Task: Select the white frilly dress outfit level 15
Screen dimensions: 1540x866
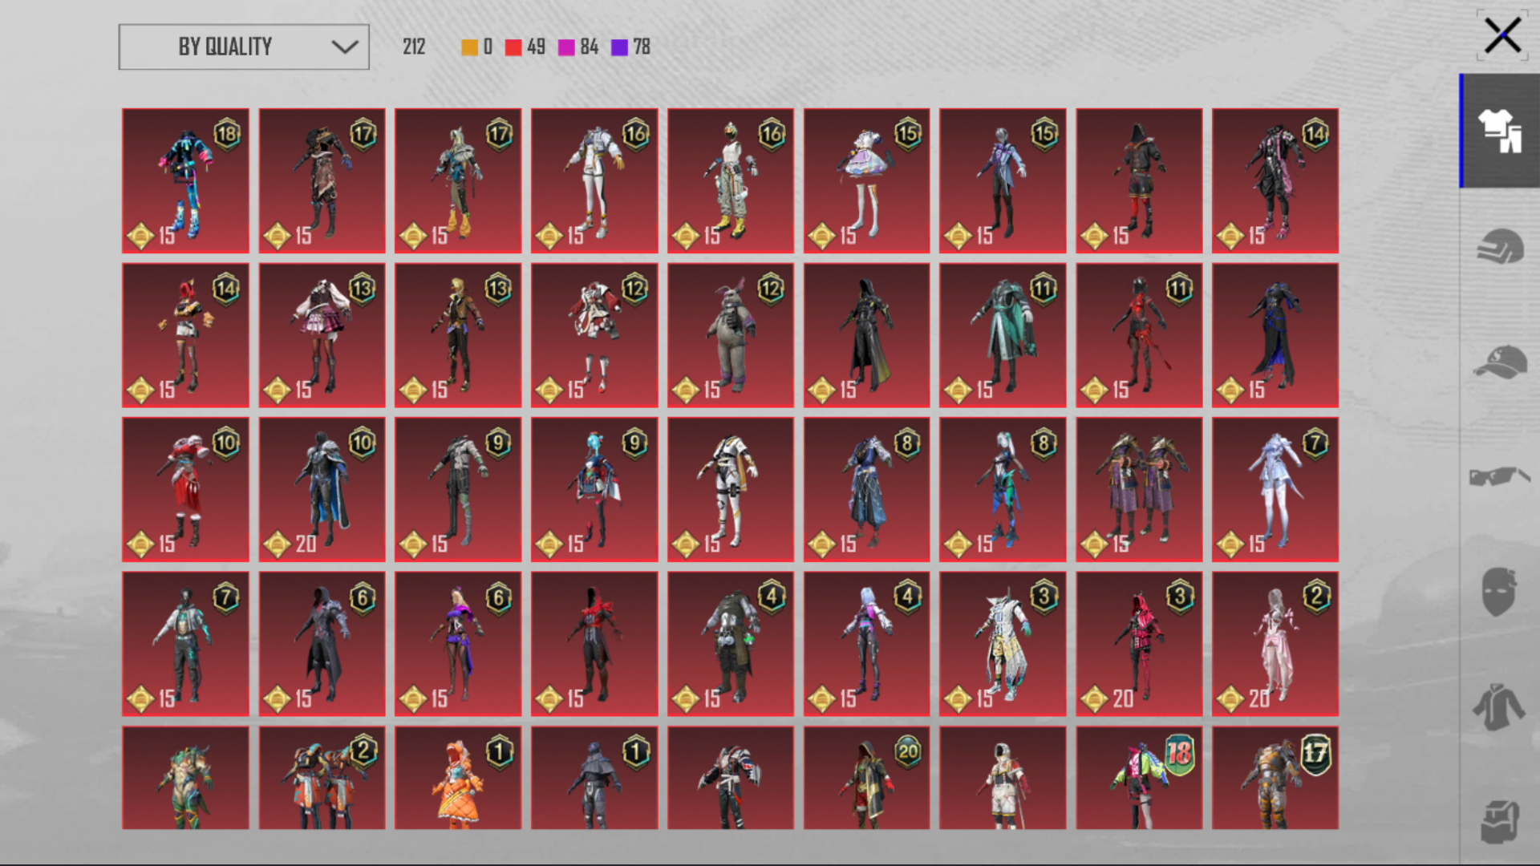Action: click(866, 180)
